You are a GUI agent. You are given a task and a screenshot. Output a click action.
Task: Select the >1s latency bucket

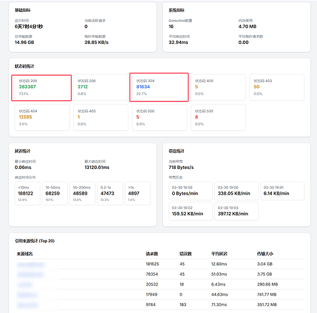[x=138, y=193]
